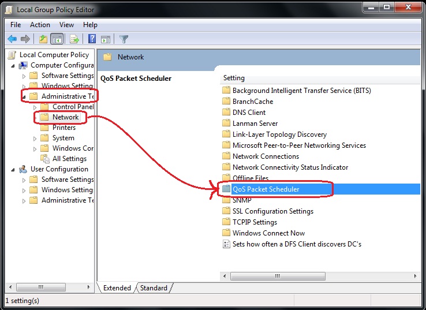Click the Export List toolbar icon
This screenshot has height=310, width=426.
tap(74, 39)
